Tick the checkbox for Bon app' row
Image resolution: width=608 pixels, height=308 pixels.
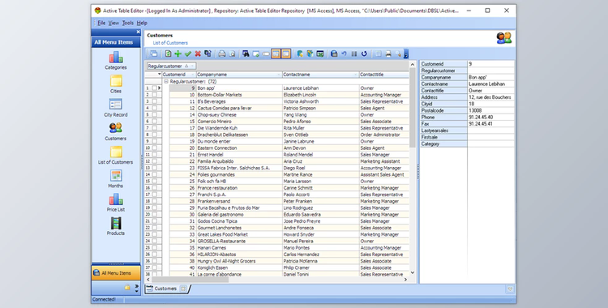coord(154,88)
